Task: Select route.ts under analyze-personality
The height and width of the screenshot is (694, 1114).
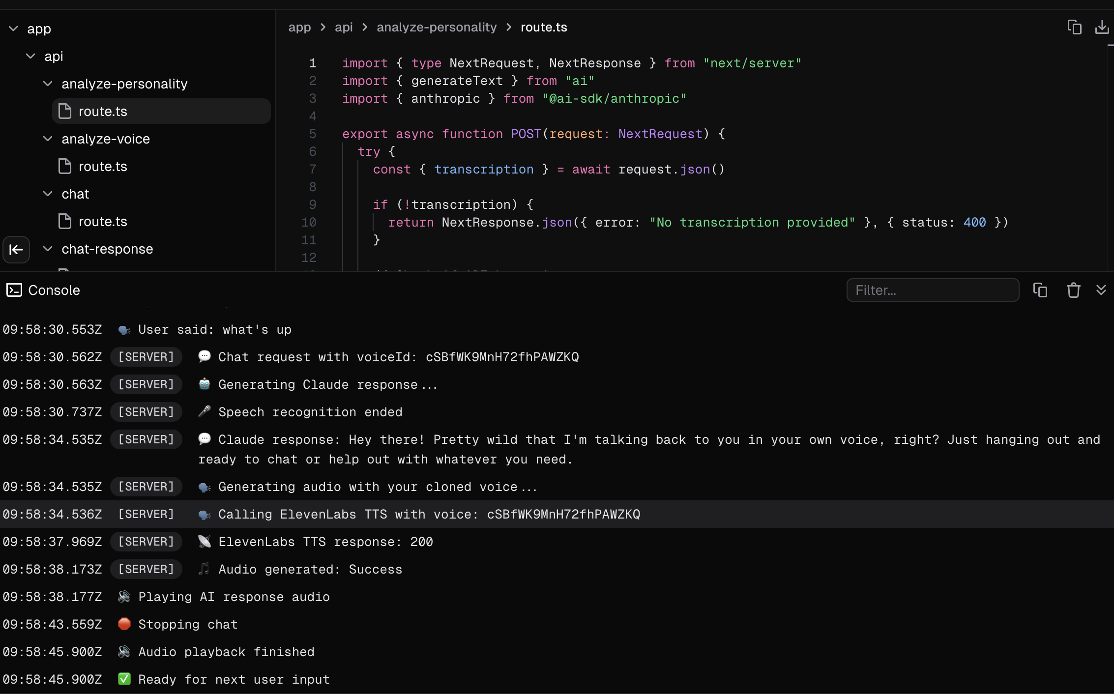Action: click(x=103, y=112)
